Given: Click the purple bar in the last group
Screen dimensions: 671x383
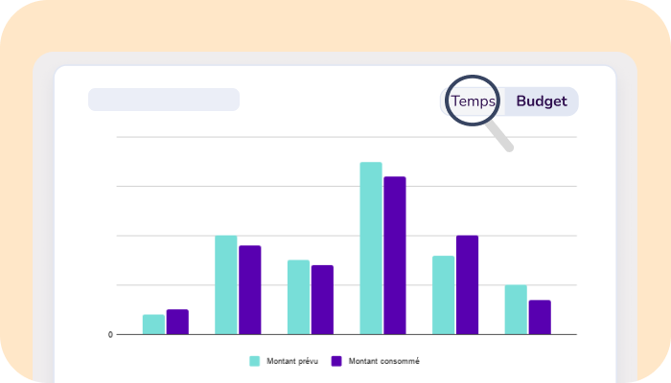Looking at the screenshot, I should coord(540,317).
